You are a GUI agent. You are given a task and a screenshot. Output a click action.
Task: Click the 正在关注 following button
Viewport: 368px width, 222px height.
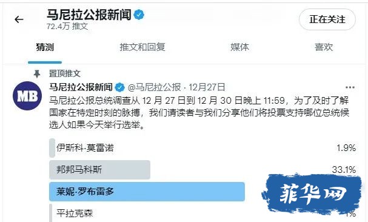click(x=327, y=19)
